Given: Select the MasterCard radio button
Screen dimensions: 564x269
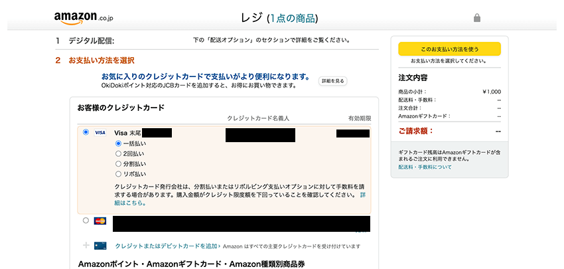Looking at the screenshot, I should tap(86, 221).
